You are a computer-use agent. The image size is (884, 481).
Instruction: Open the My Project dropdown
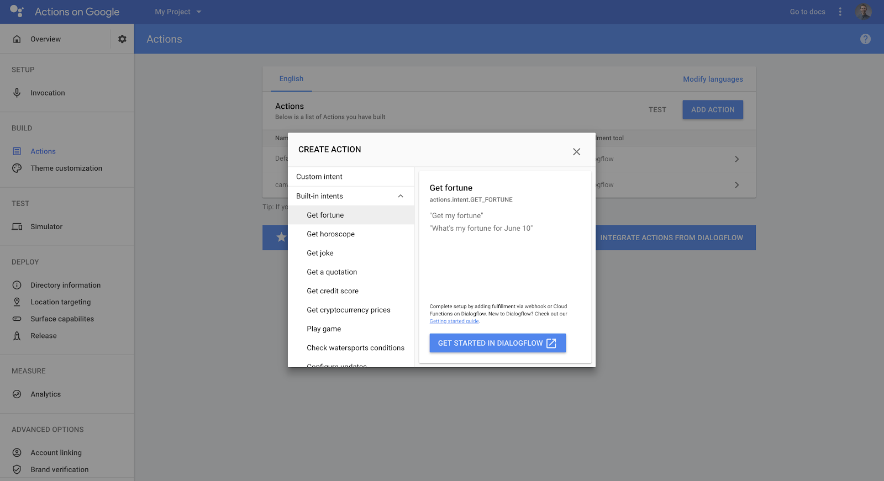tap(178, 12)
